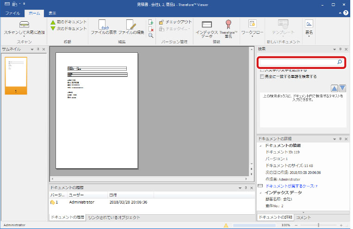
Task: Open ドキュメントが属するケース link
Action: pos(291,186)
